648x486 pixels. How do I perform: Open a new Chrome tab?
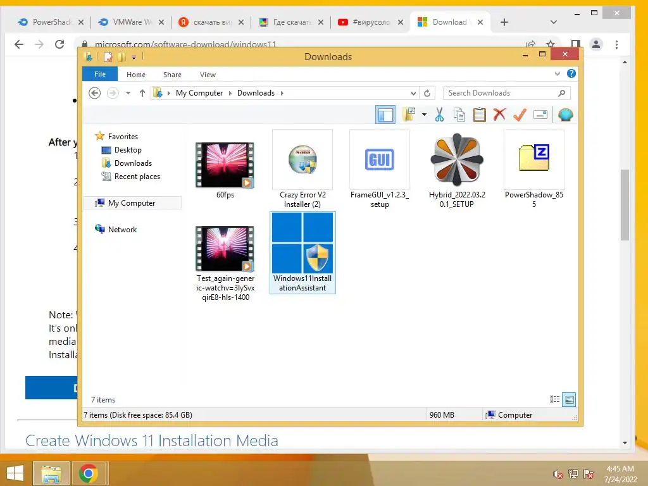point(504,22)
